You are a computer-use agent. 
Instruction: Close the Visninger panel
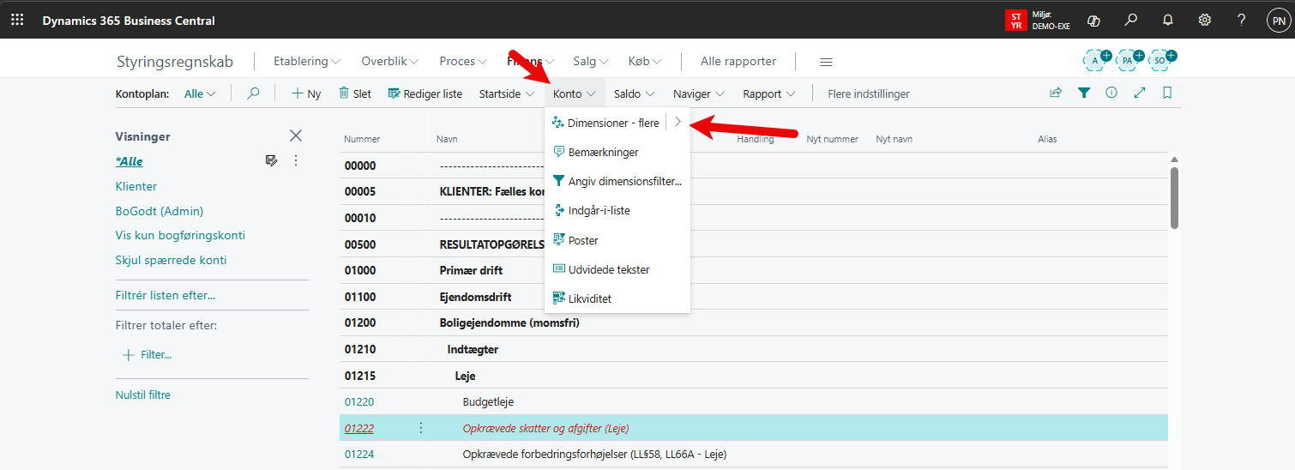(296, 136)
